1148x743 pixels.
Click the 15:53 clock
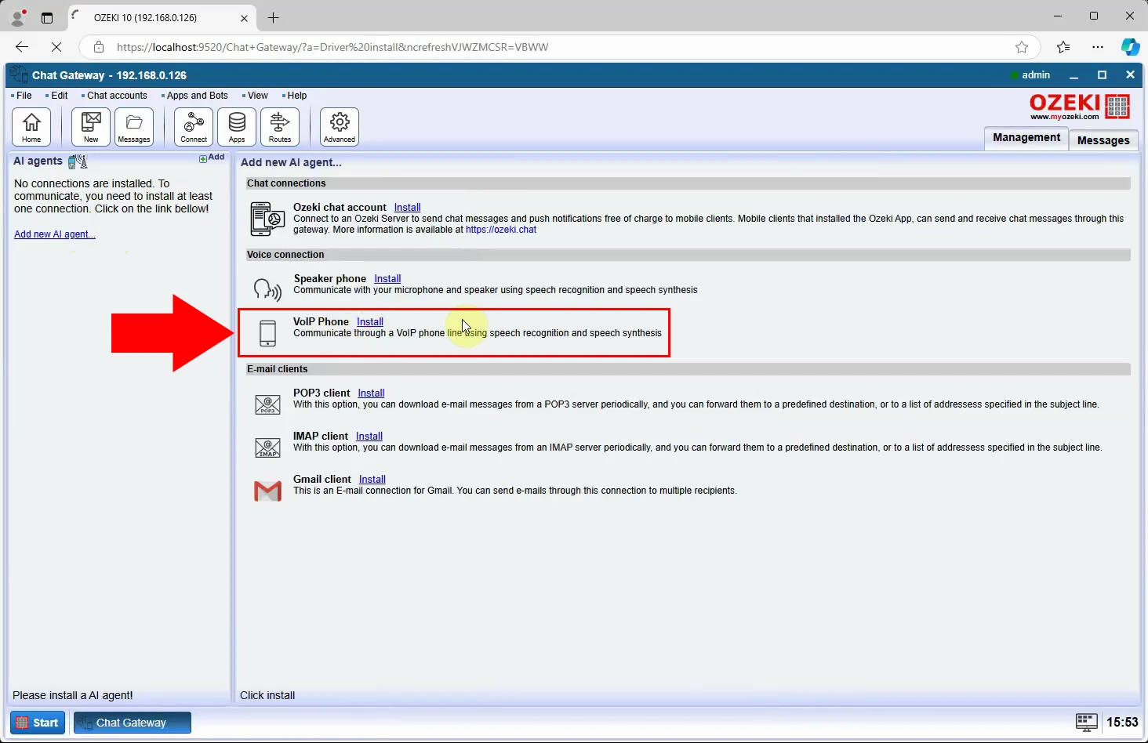coord(1122,722)
